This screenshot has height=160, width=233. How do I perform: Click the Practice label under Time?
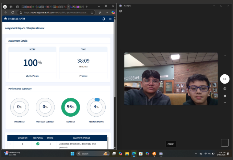[x=83, y=76]
